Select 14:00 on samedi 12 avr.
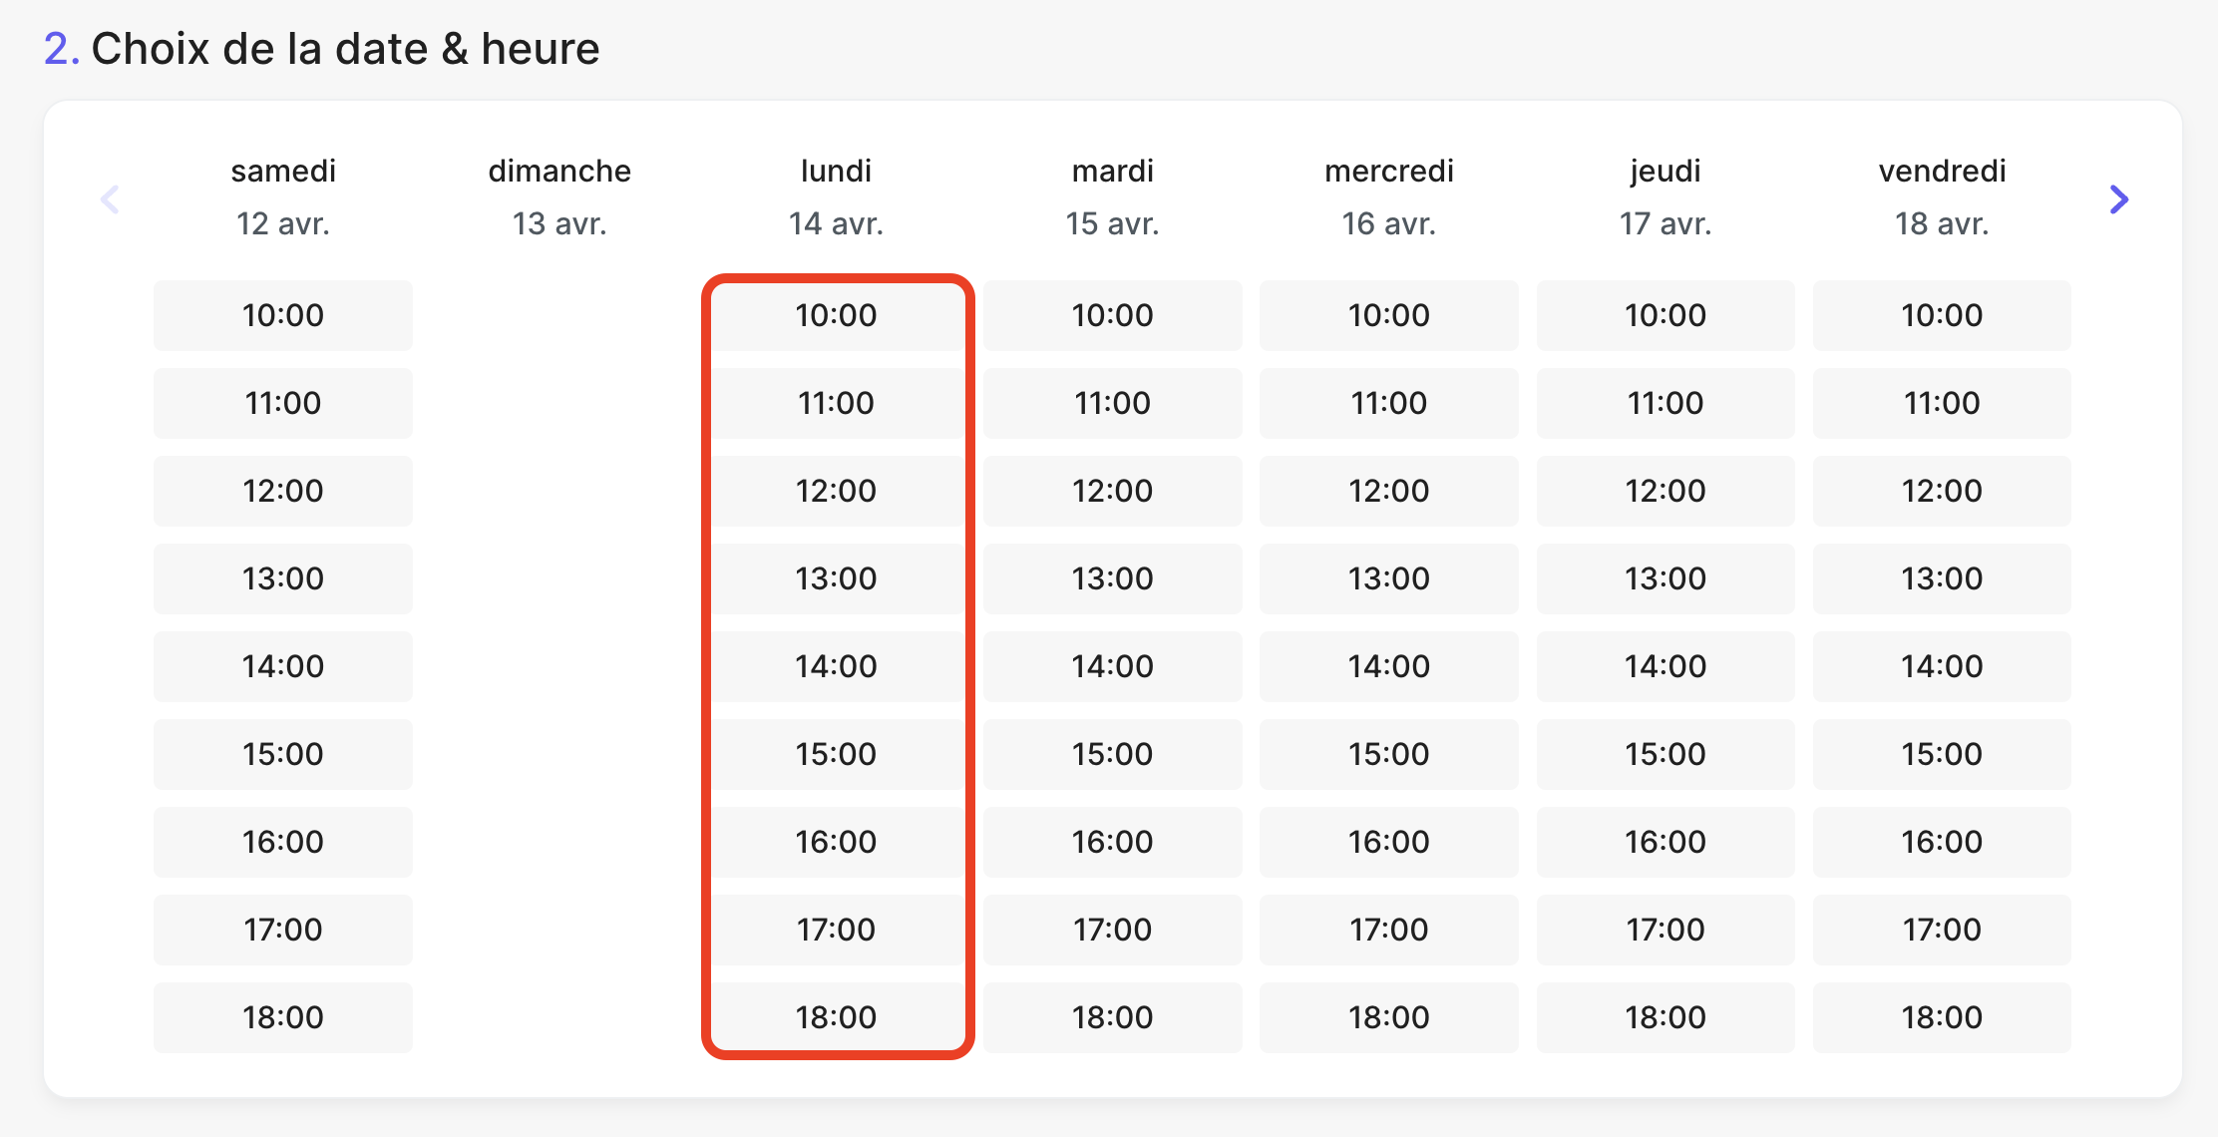The height and width of the screenshot is (1137, 2218). [283, 666]
